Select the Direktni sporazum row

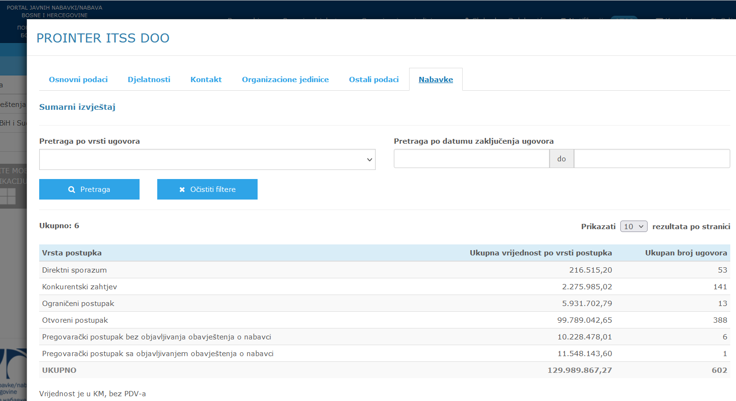pyautogui.click(x=385, y=270)
